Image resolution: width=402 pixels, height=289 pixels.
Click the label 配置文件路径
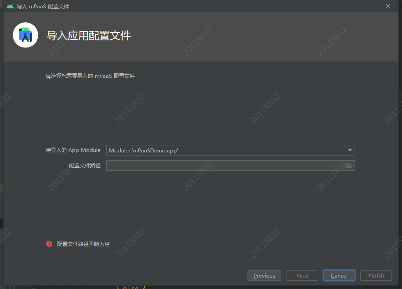(85, 166)
